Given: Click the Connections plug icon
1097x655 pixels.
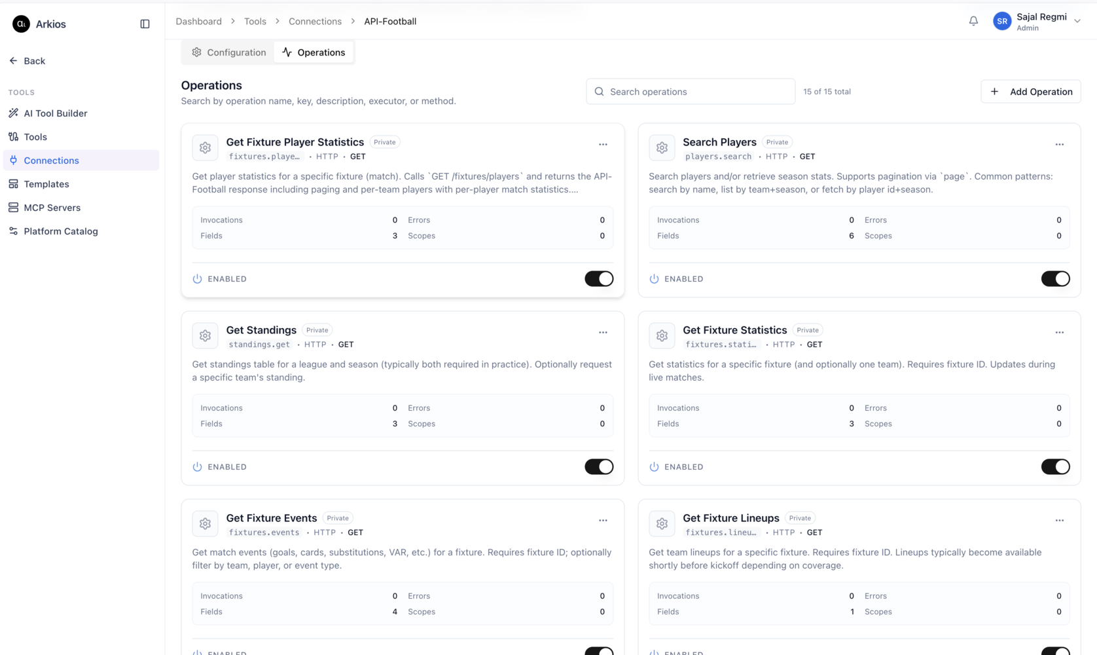Looking at the screenshot, I should (13, 160).
